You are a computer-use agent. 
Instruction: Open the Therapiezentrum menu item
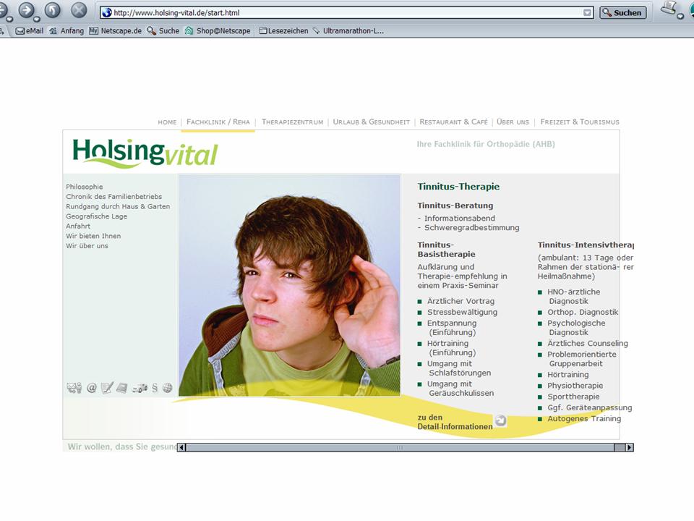[x=292, y=122]
